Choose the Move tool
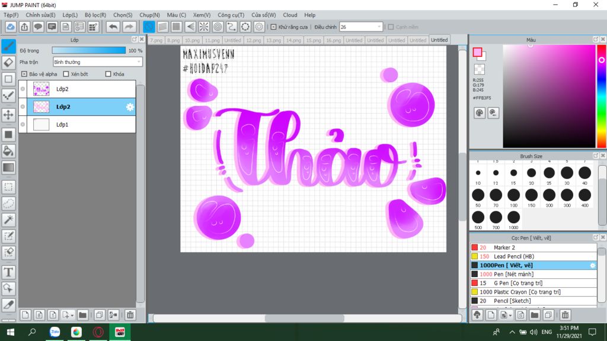Screen dimensions: 607x341 click(8, 115)
